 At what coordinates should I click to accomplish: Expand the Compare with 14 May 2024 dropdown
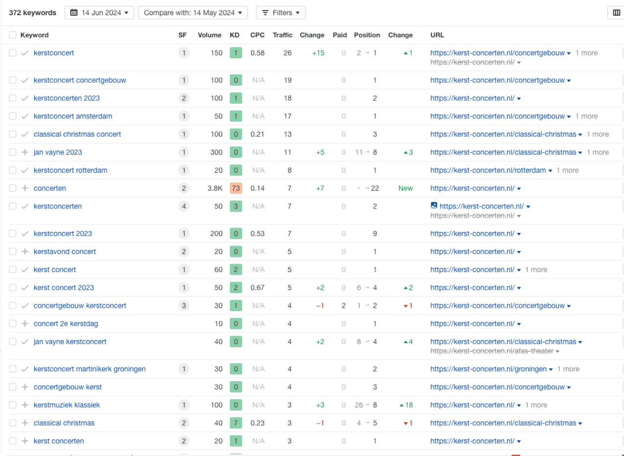[x=193, y=13]
